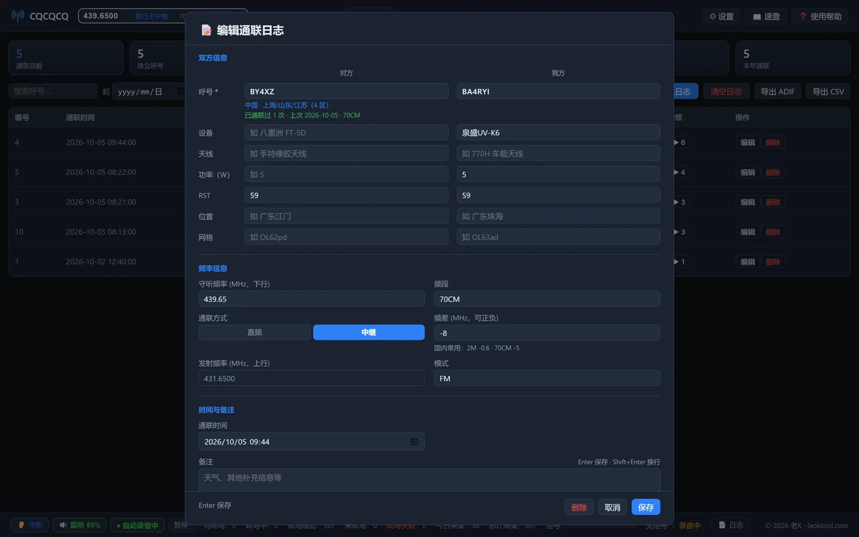The width and height of the screenshot is (859, 537).
Task: Click the 备注 notes text area
Action: [x=429, y=480]
